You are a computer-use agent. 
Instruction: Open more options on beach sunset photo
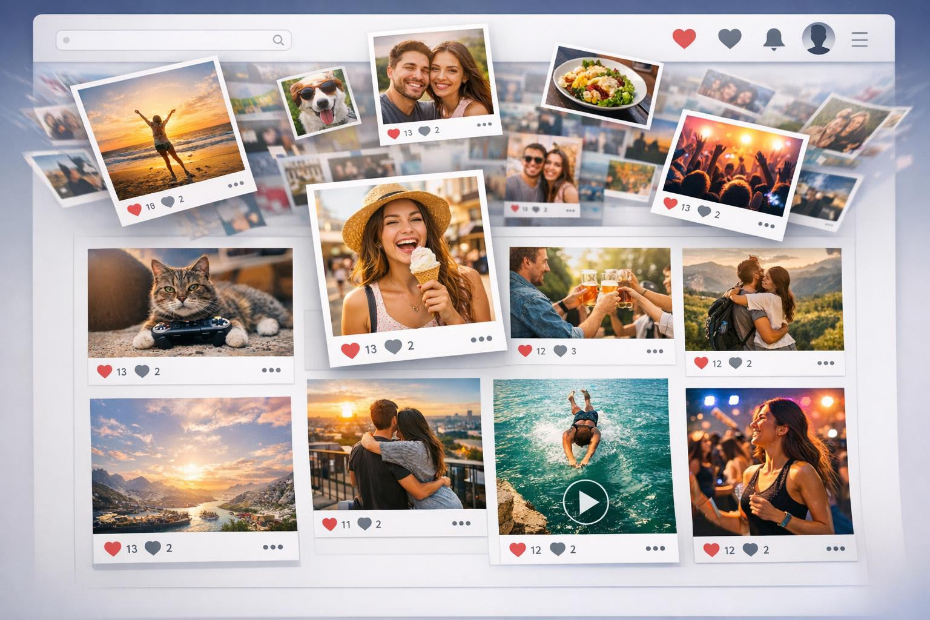236,185
